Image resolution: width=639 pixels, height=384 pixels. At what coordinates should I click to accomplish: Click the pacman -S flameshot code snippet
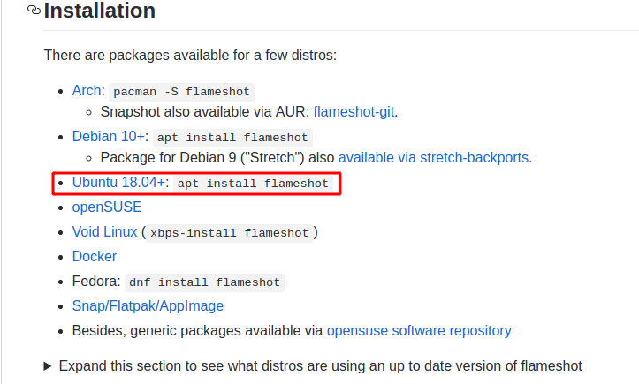181,92
